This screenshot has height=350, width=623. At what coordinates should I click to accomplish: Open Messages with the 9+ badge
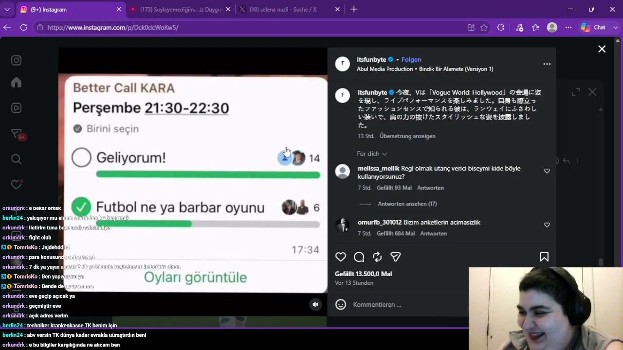tap(17, 134)
